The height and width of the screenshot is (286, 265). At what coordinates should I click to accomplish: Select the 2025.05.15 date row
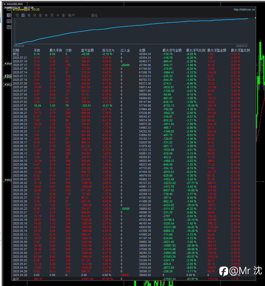pyautogui.click(x=20, y=227)
